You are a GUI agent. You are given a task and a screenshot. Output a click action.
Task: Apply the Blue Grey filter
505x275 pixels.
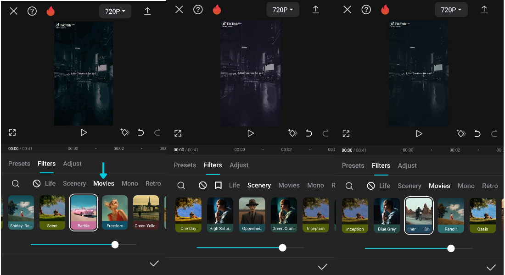pos(387,215)
